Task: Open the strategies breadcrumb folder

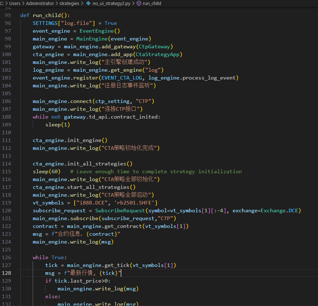Action: [69, 4]
